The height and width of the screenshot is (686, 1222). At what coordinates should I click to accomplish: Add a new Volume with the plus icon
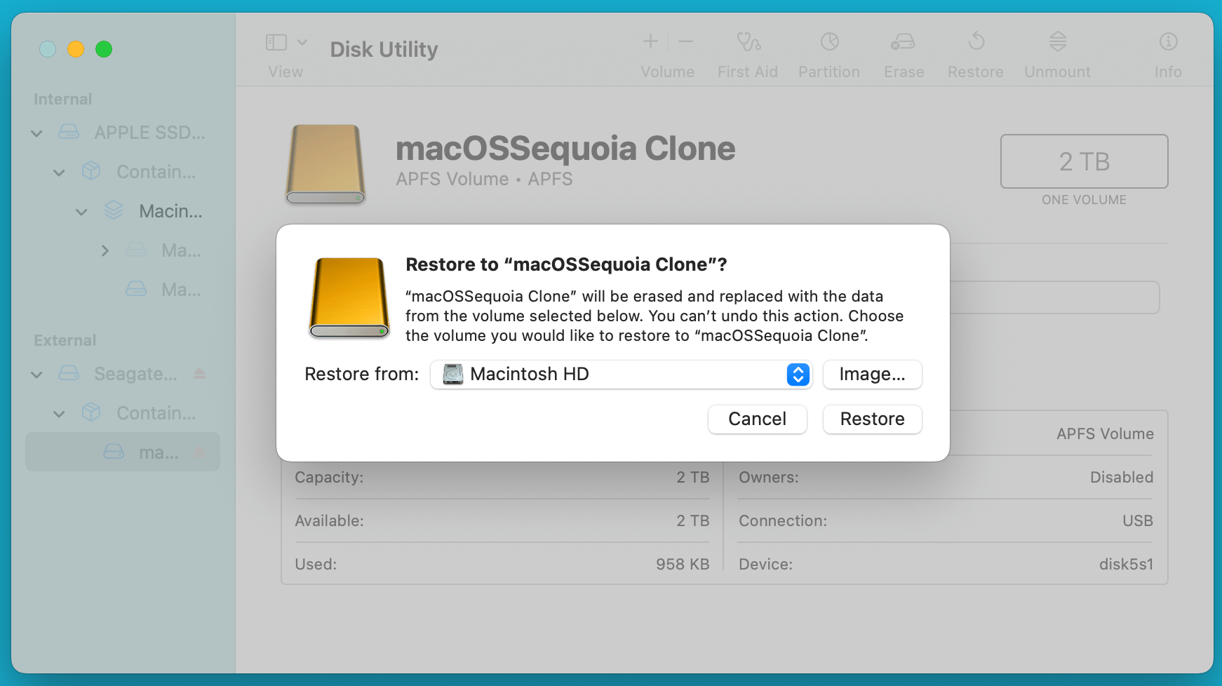(x=650, y=42)
